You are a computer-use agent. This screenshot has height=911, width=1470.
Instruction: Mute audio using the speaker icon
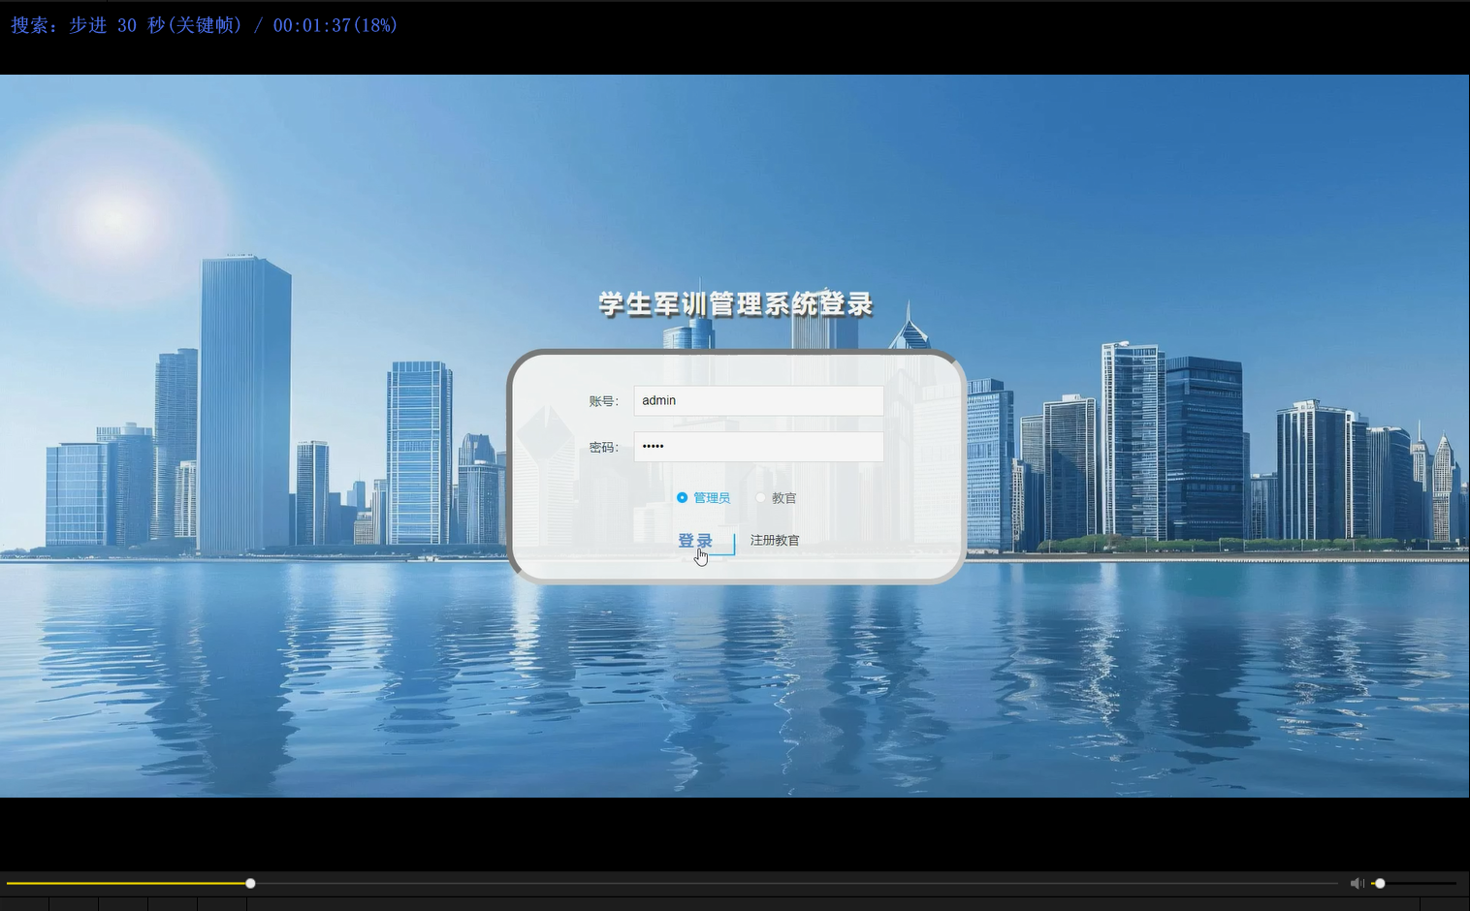pos(1357,883)
